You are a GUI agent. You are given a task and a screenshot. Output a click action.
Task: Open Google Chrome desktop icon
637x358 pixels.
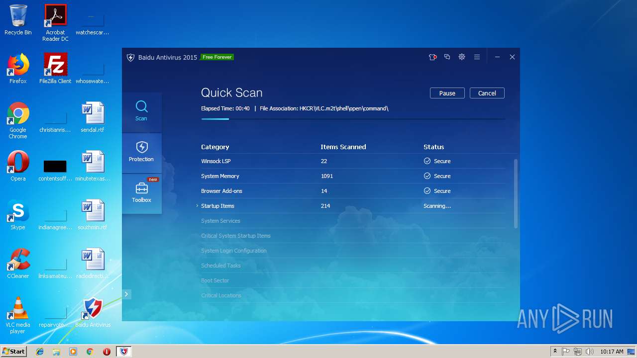click(x=18, y=120)
